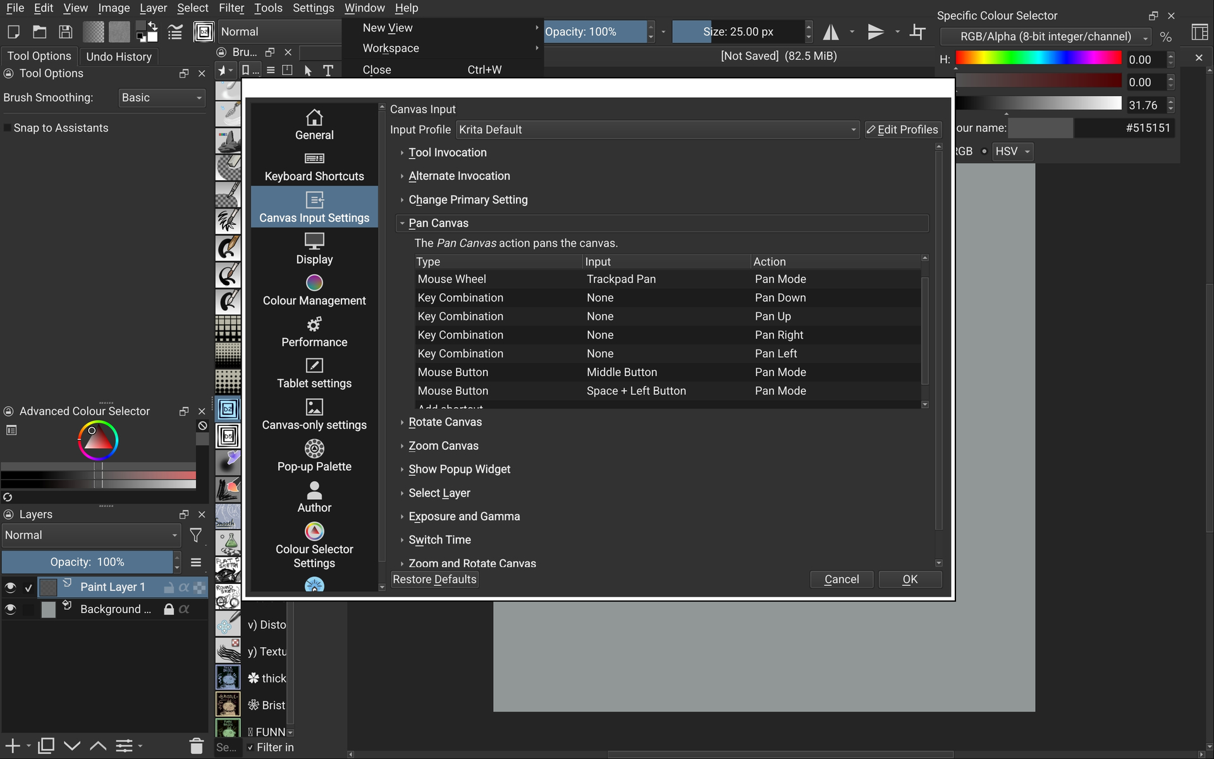Select the Pop-up Palette settings page
Image resolution: width=1214 pixels, height=759 pixels.
coord(314,457)
